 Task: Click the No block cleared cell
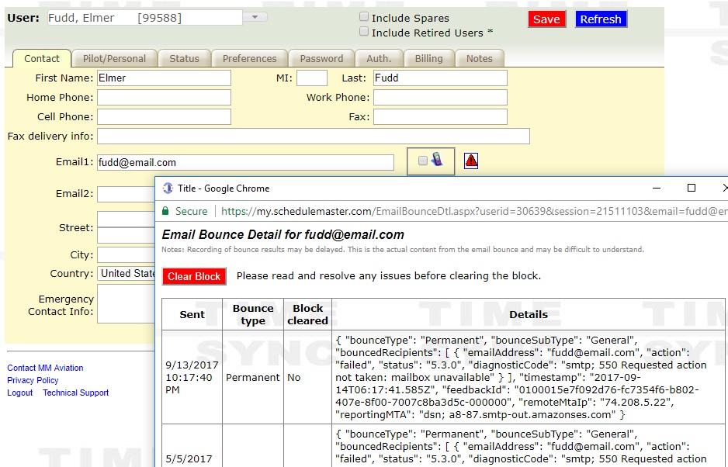click(307, 378)
